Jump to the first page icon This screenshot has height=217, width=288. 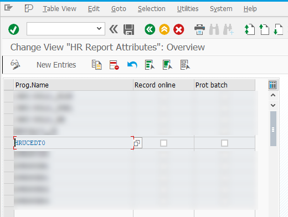coord(250,29)
